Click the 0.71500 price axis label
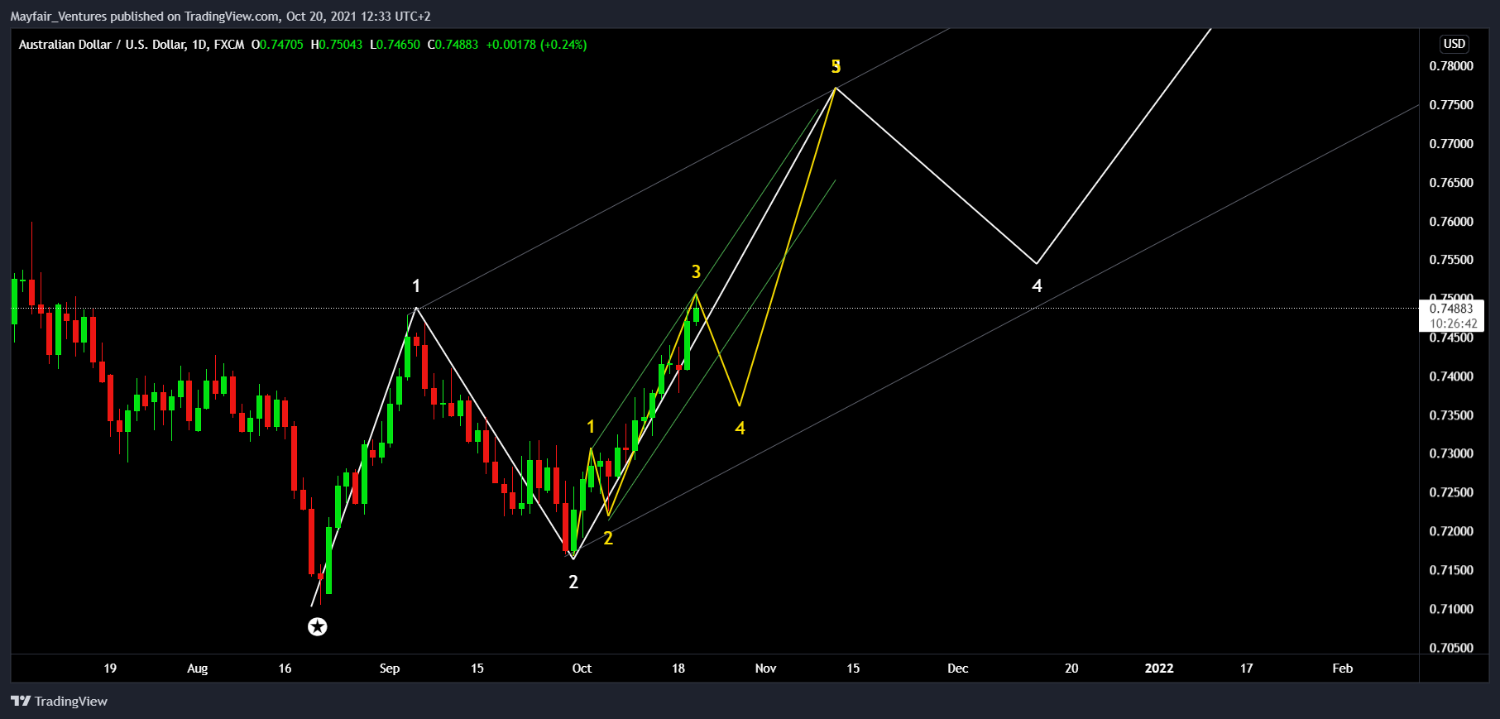 (x=1451, y=570)
